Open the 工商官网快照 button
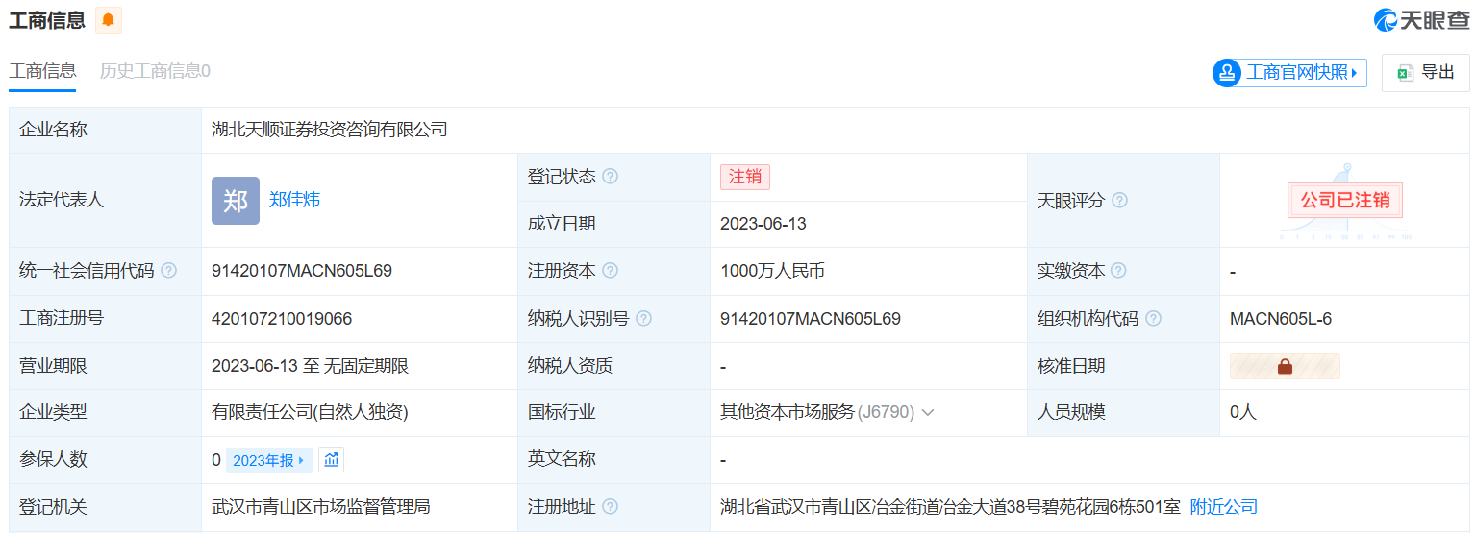 (1289, 72)
